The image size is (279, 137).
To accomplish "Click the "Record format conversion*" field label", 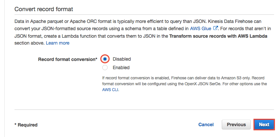I will tap(67, 59).
